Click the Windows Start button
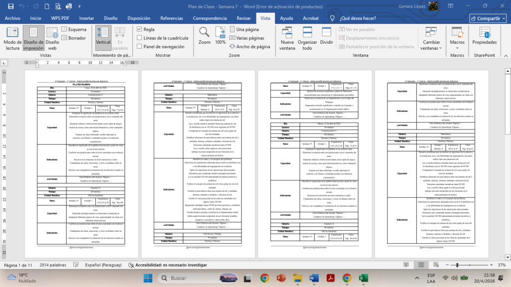511x287 pixels. pyautogui.click(x=148, y=278)
